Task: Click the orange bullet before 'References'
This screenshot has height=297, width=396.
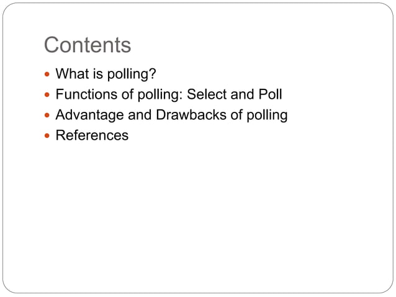Action: [48, 135]
